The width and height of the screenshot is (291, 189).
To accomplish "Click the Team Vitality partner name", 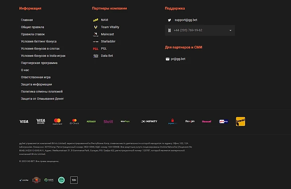I will click(110, 27).
